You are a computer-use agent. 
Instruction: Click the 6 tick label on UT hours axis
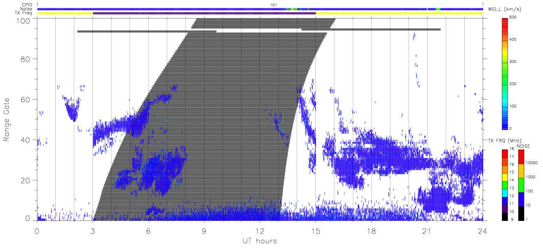click(x=148, y=231)
